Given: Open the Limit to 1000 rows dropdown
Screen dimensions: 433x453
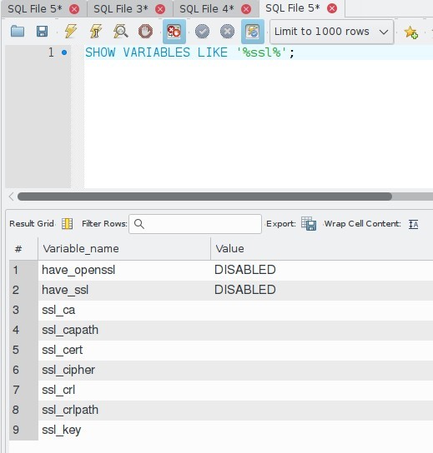Looking at the screenshot, I should (332, 32).
